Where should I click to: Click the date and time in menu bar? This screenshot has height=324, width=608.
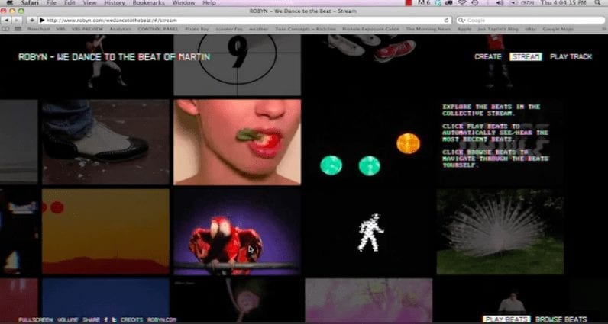564,3
